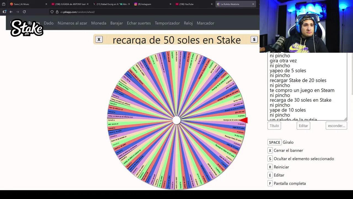
Task: Click the SPACE key button to spin
Action: coord(274,142)
